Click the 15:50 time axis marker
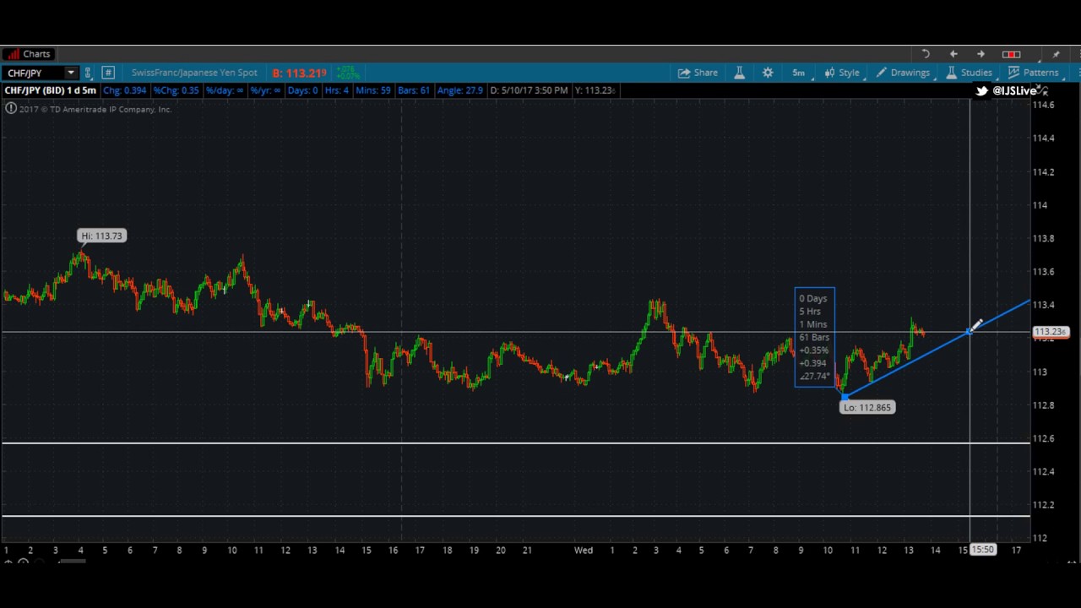This screenshot has width=1081, height=608. tap(982, 550)
